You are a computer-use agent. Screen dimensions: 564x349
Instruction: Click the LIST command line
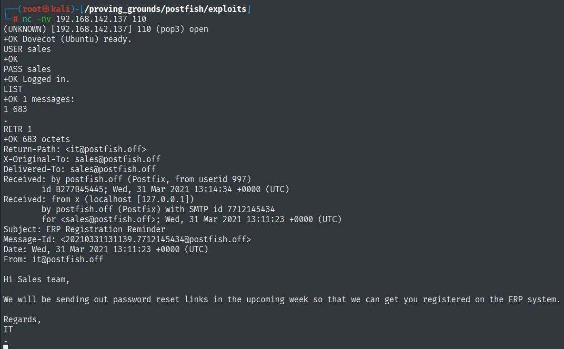pyautogui.click(x=13, y=89)
